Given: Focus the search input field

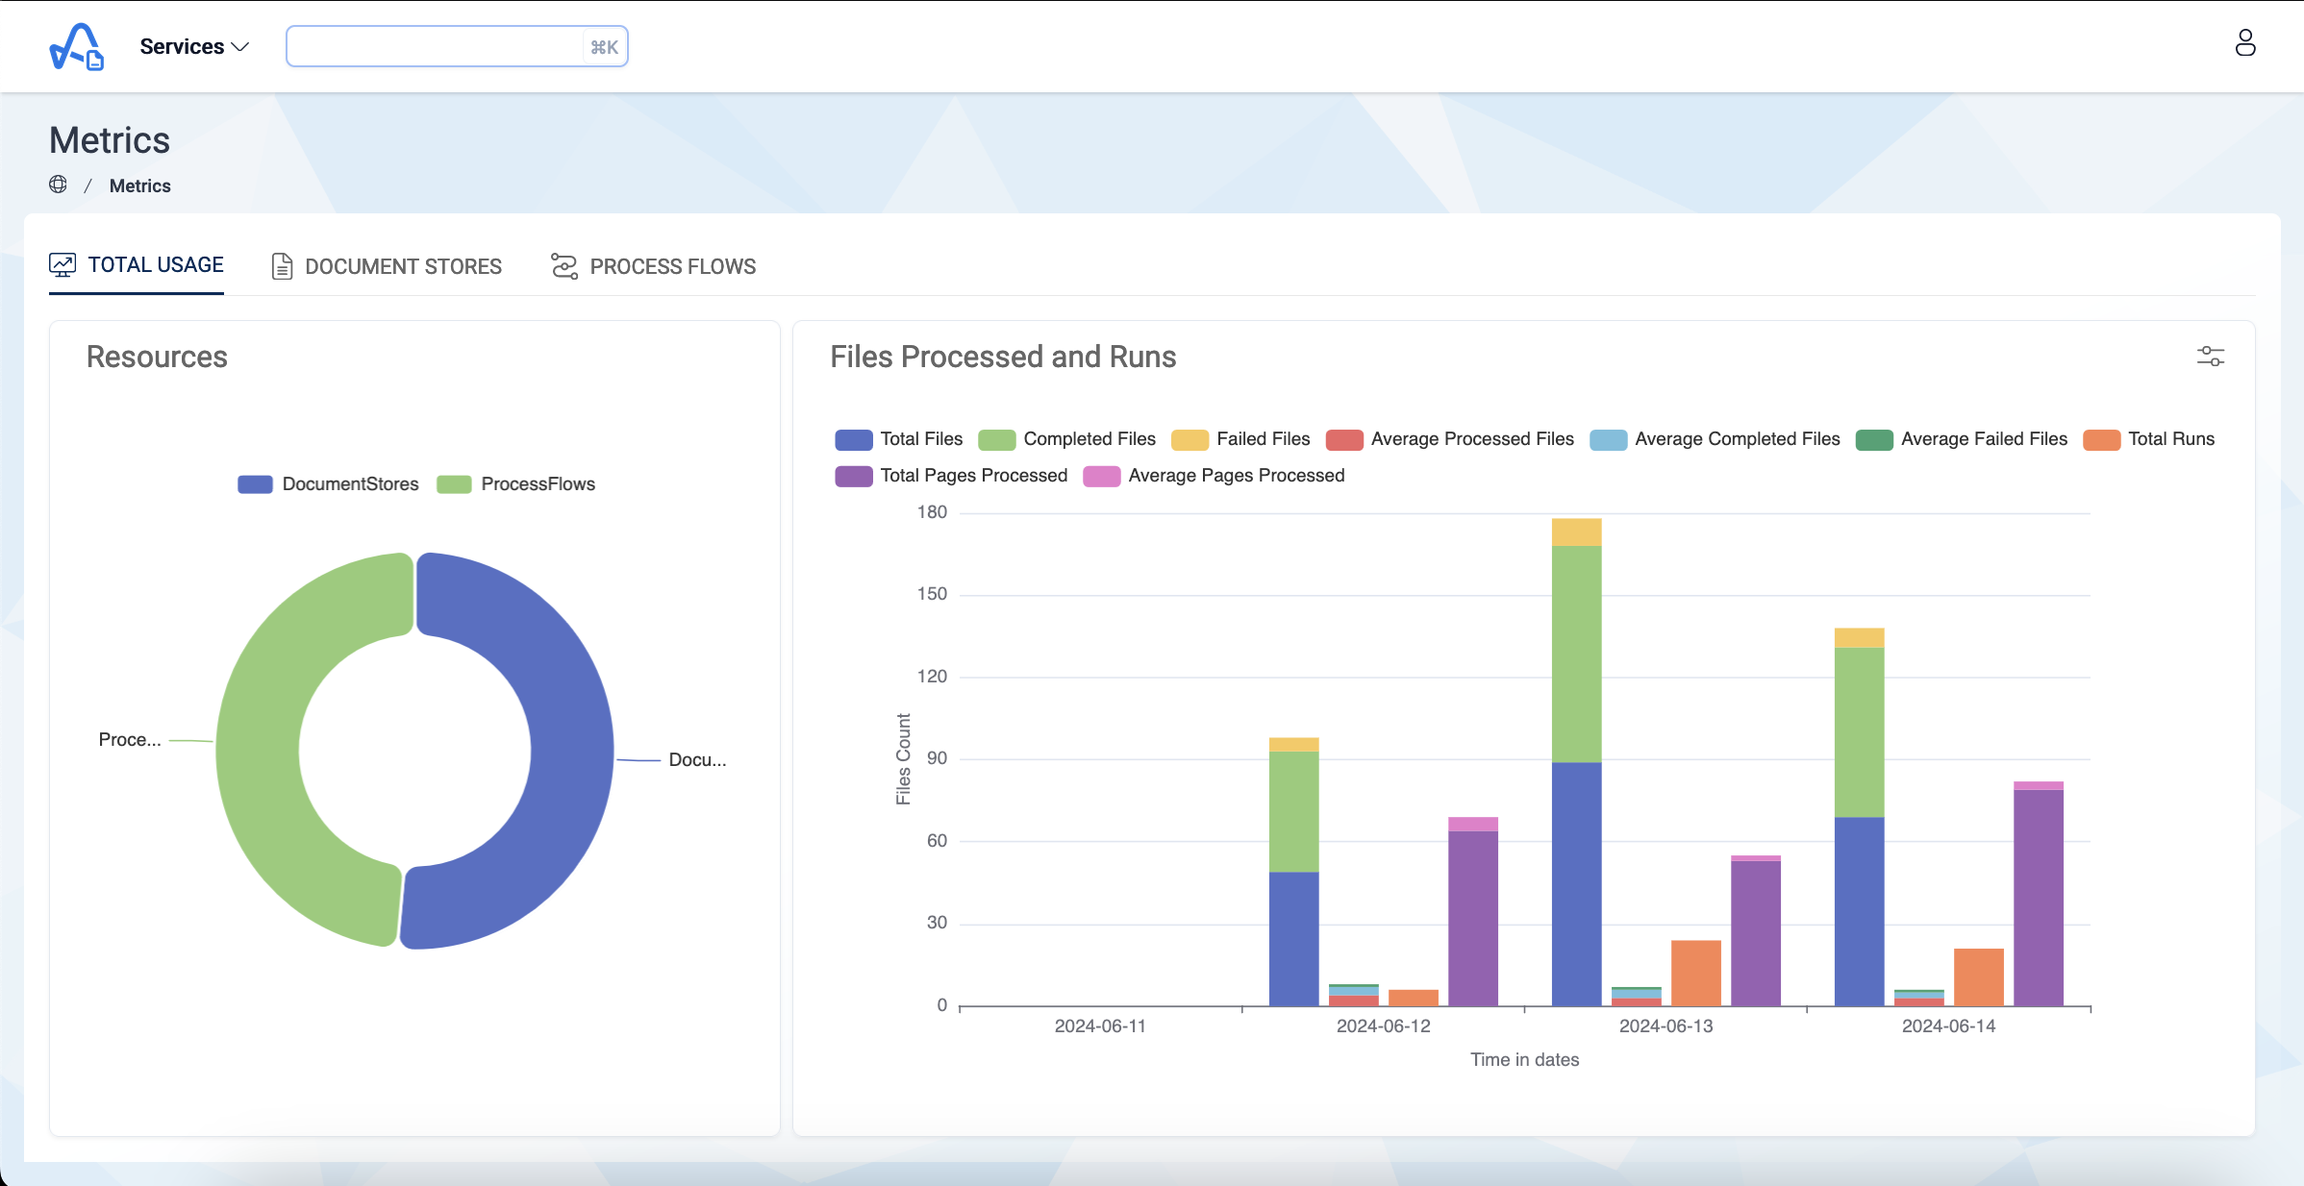Looking at the screenshot, I should 457,46.
